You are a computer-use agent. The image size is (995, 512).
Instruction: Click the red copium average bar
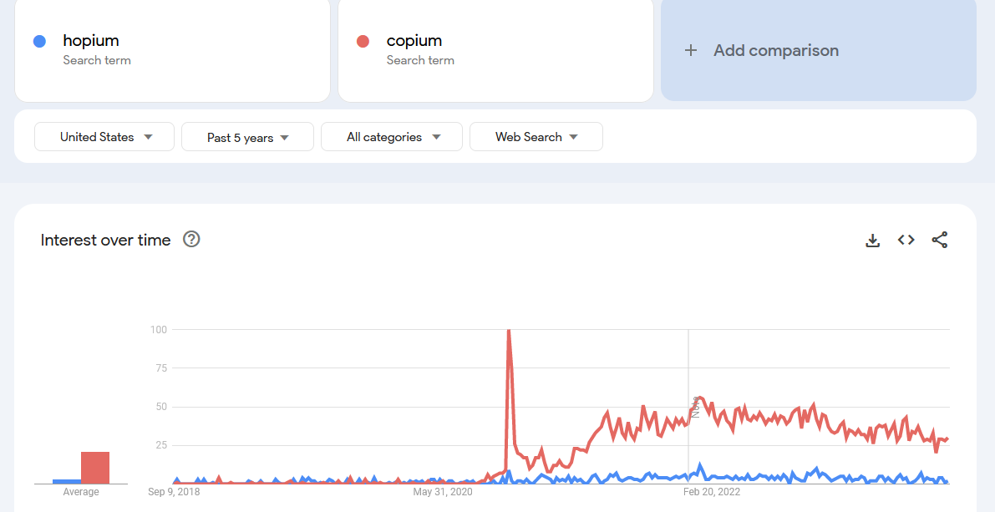point(95,468)
